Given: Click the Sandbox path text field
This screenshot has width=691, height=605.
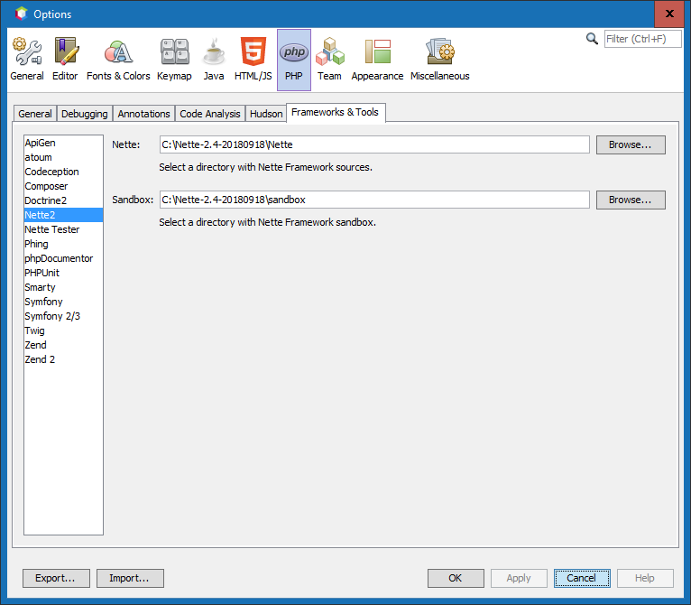Looking at the screenshot, I should coord(374,200).
